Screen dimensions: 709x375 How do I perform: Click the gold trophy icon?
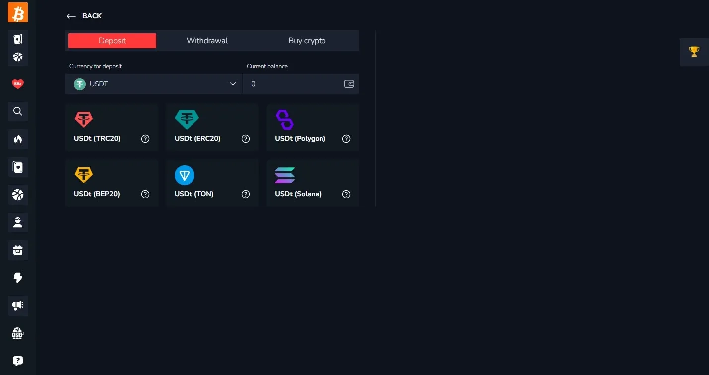694,52
